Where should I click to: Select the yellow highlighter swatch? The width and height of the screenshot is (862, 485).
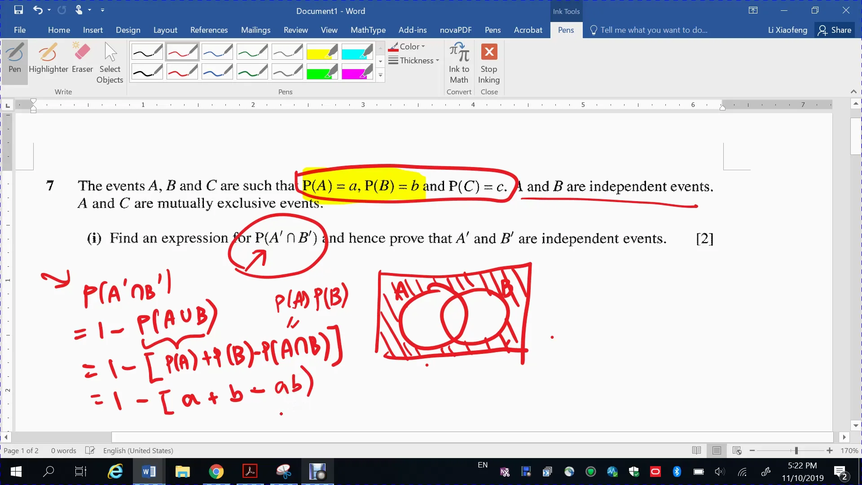[322, 52]
